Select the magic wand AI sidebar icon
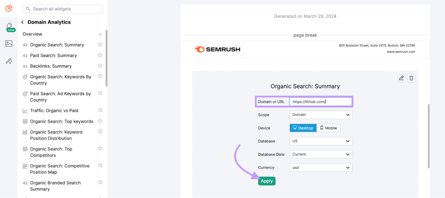445x198 pixels. click(x=9, y=61)
